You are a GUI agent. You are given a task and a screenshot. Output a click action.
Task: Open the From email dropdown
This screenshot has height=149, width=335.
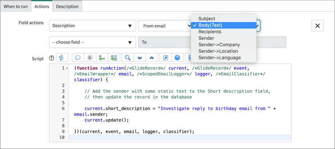click(x=165, y=26)
